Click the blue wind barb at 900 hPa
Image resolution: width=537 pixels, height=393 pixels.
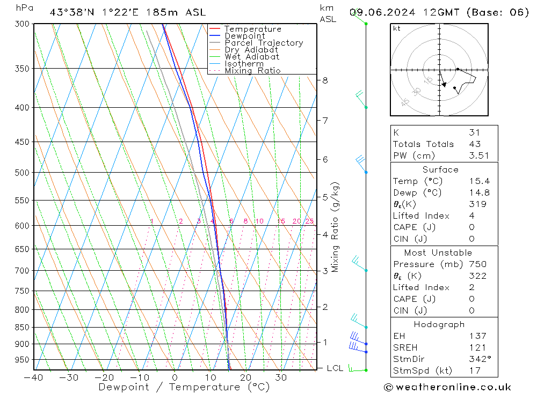359,338
